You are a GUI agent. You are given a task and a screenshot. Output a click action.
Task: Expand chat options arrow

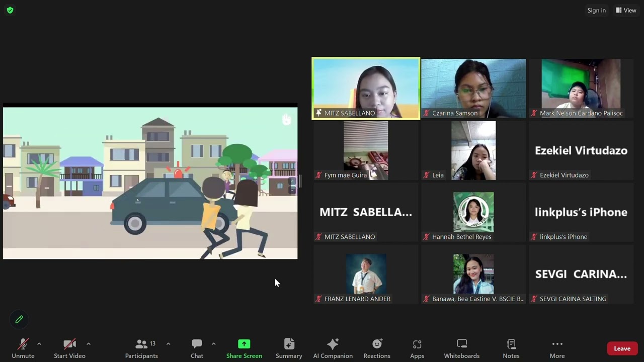pyautogui.click(x=213, y=344)
